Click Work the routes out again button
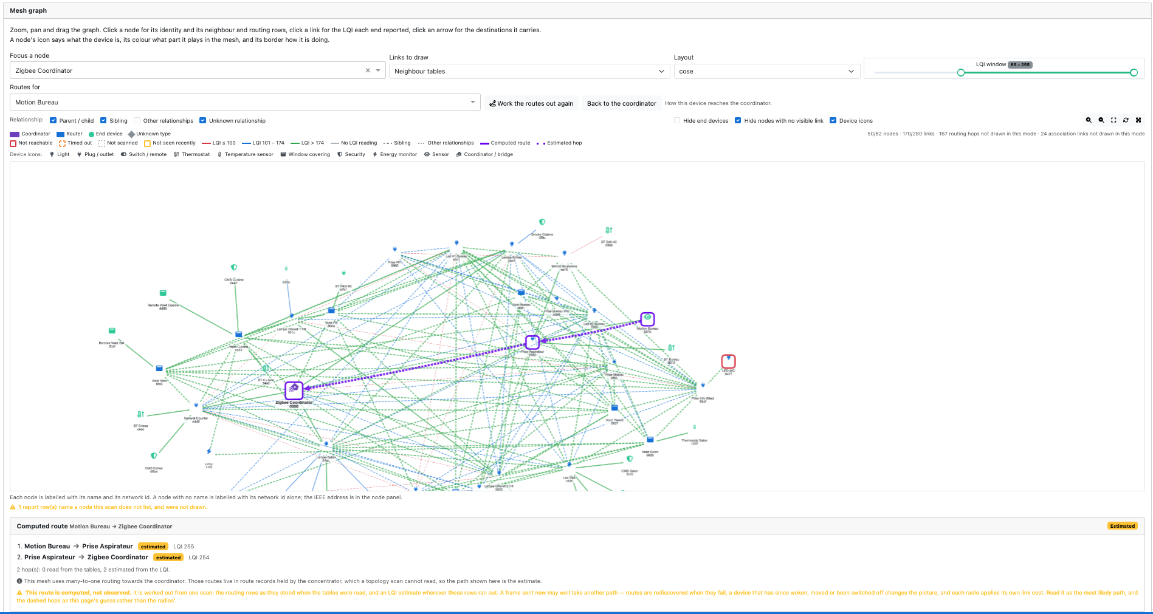 pyautogui.click(x=532, y=103)
